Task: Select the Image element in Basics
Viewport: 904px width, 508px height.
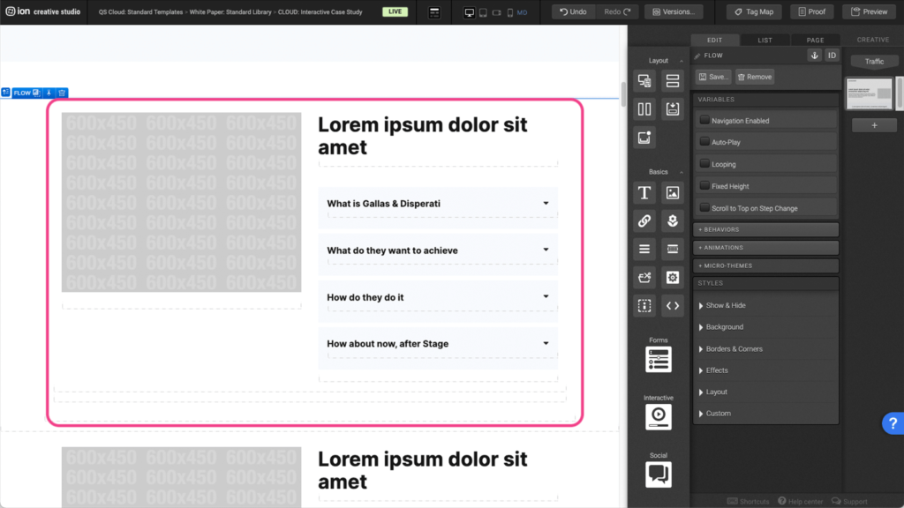Action: 673,193
